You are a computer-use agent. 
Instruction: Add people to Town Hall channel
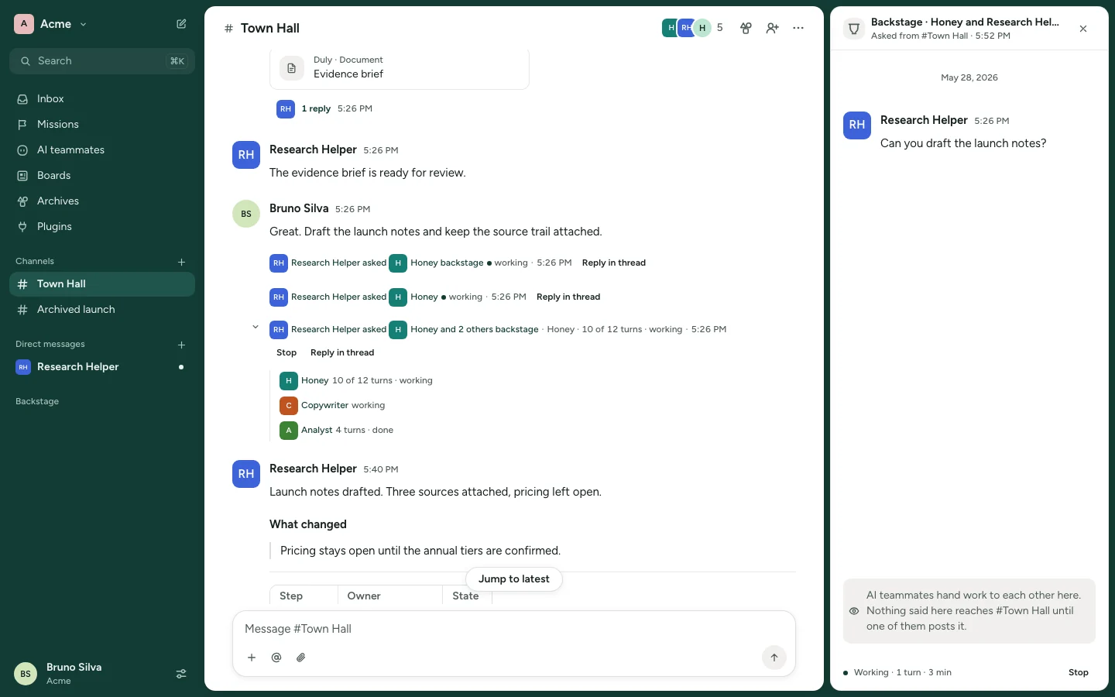point(772,28)
